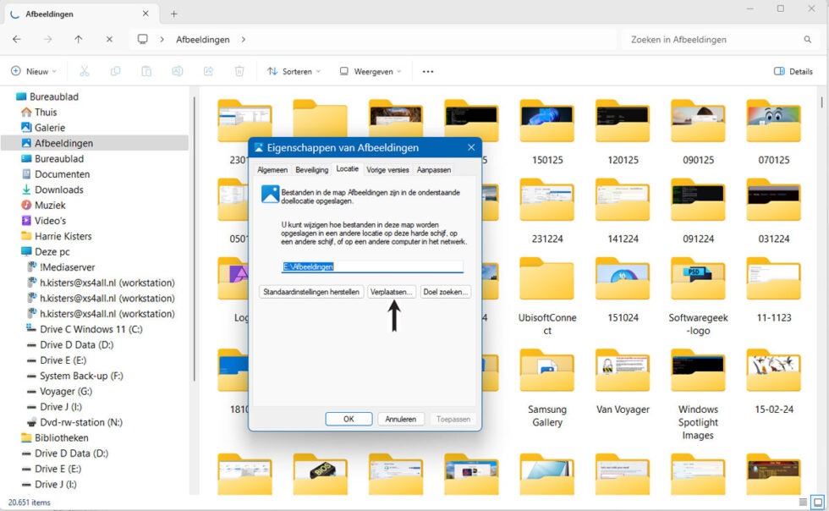Open the Weergeven dropdown
829x511 pixels.
coord(370,71)
